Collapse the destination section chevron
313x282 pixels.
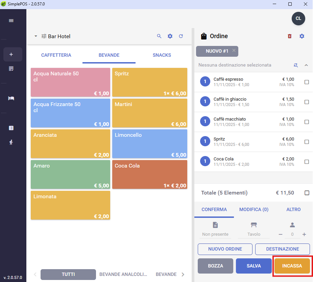point(306,65)
